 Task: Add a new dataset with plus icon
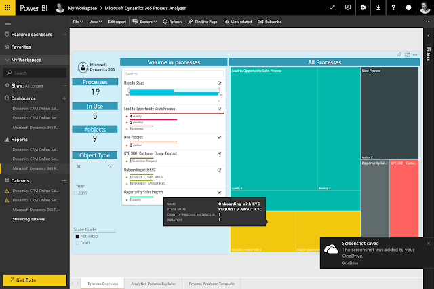64,180
